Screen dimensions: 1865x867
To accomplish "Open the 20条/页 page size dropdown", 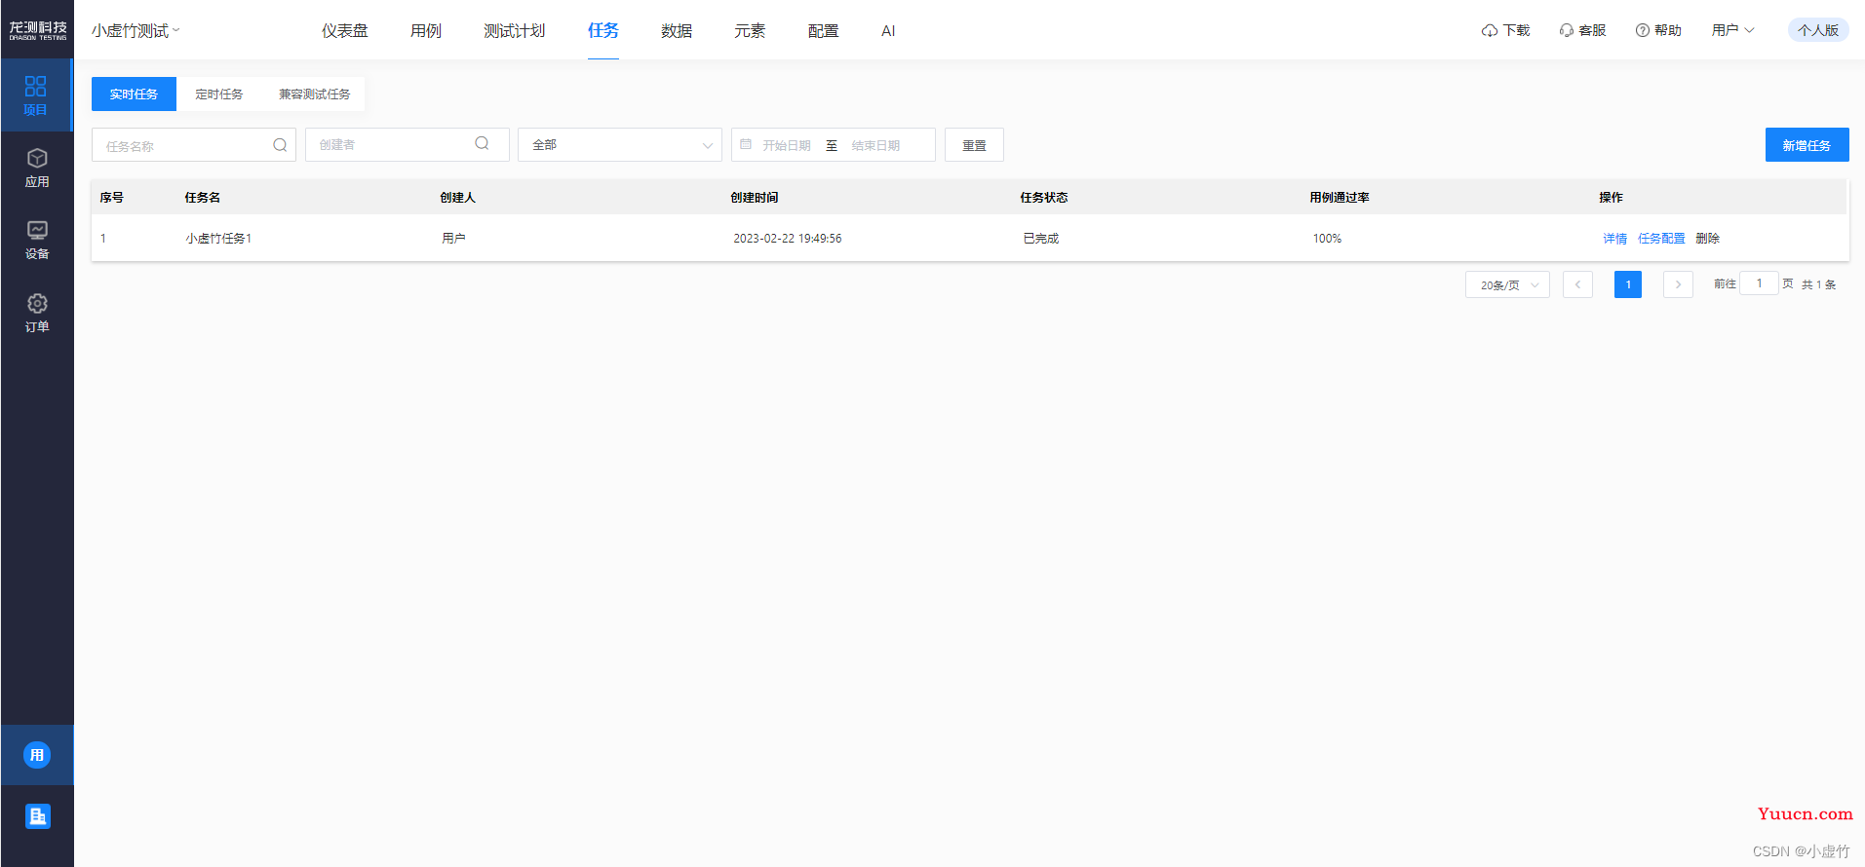I will [x=1507, y=284].
